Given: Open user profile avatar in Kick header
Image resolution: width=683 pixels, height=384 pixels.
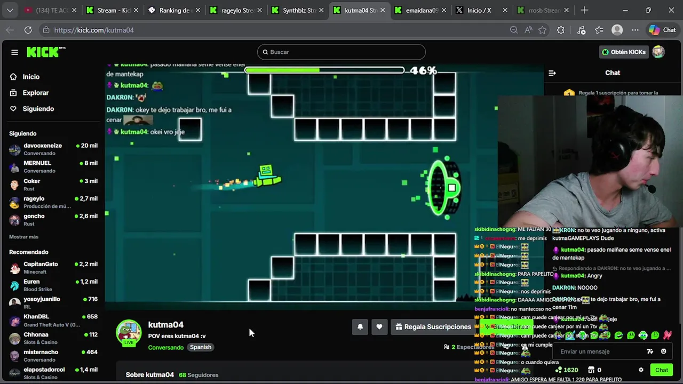Looking at the screenshot, I should click(x=658, y=52).
